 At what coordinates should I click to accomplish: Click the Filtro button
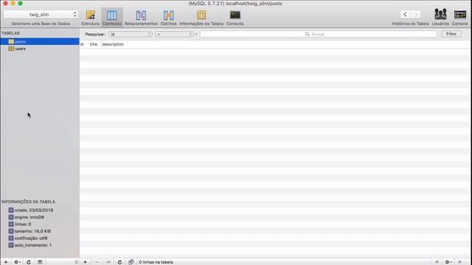click(451, 34)
